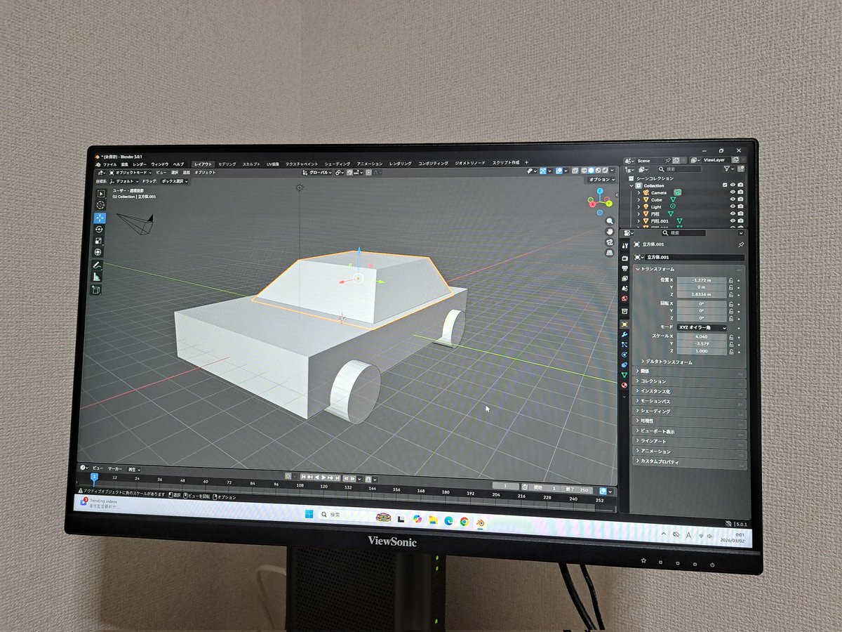Open the Tool properties tab
842x632 pixels.
(624, 245)
